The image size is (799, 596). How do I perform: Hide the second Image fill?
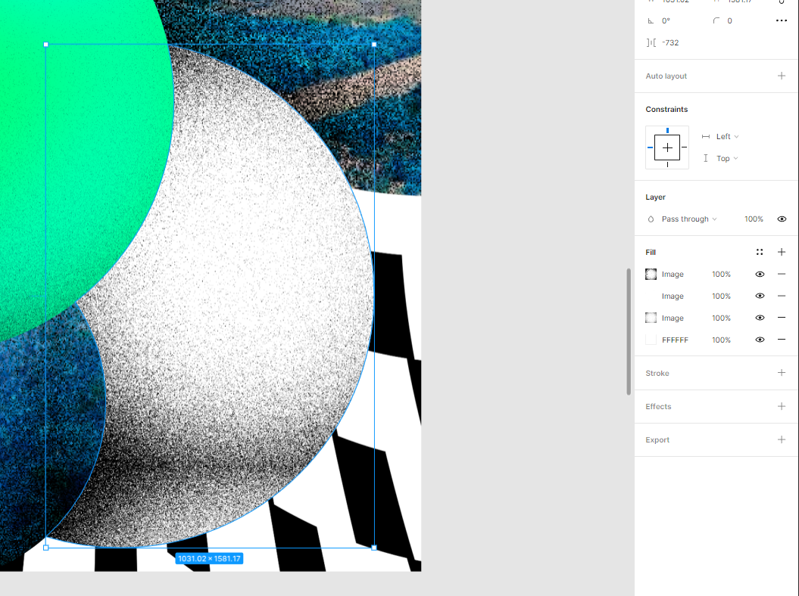point(760,296)
